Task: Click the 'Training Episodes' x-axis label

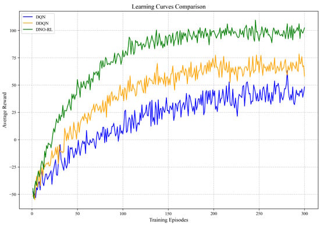Action: click(x=169, y=220)
